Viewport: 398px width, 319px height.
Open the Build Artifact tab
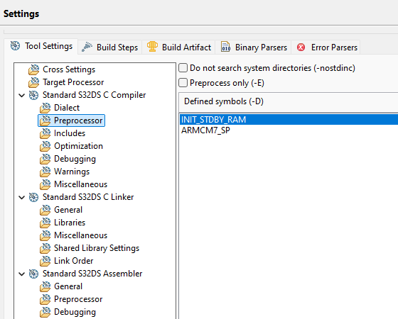[178, 47]
